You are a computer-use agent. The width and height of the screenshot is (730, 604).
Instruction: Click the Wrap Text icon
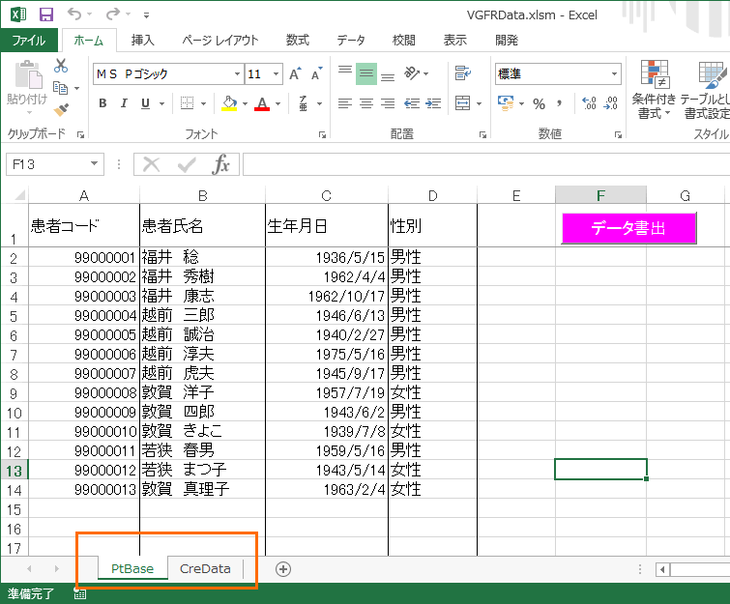click(462, 73)
